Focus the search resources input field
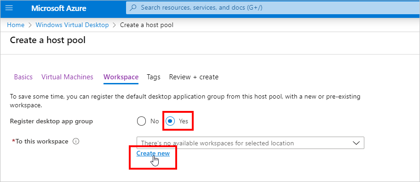The height and width of the screenshot is (182, 420). pyautogui.click(x=273, y=8)
